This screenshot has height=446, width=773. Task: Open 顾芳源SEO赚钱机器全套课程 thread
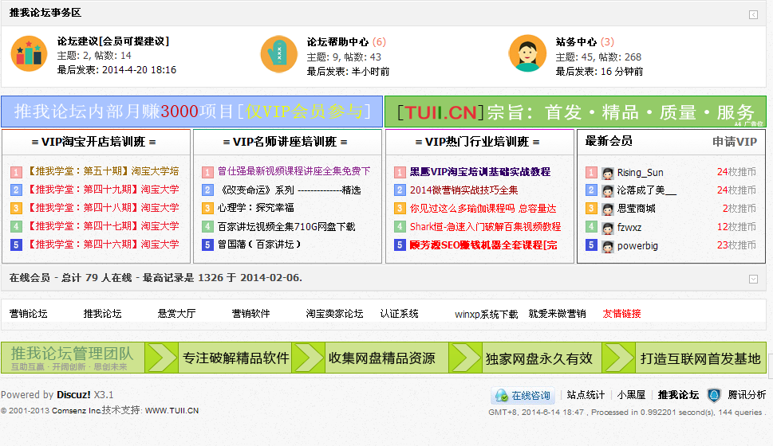pyautogui.click(x=483, y=245)
